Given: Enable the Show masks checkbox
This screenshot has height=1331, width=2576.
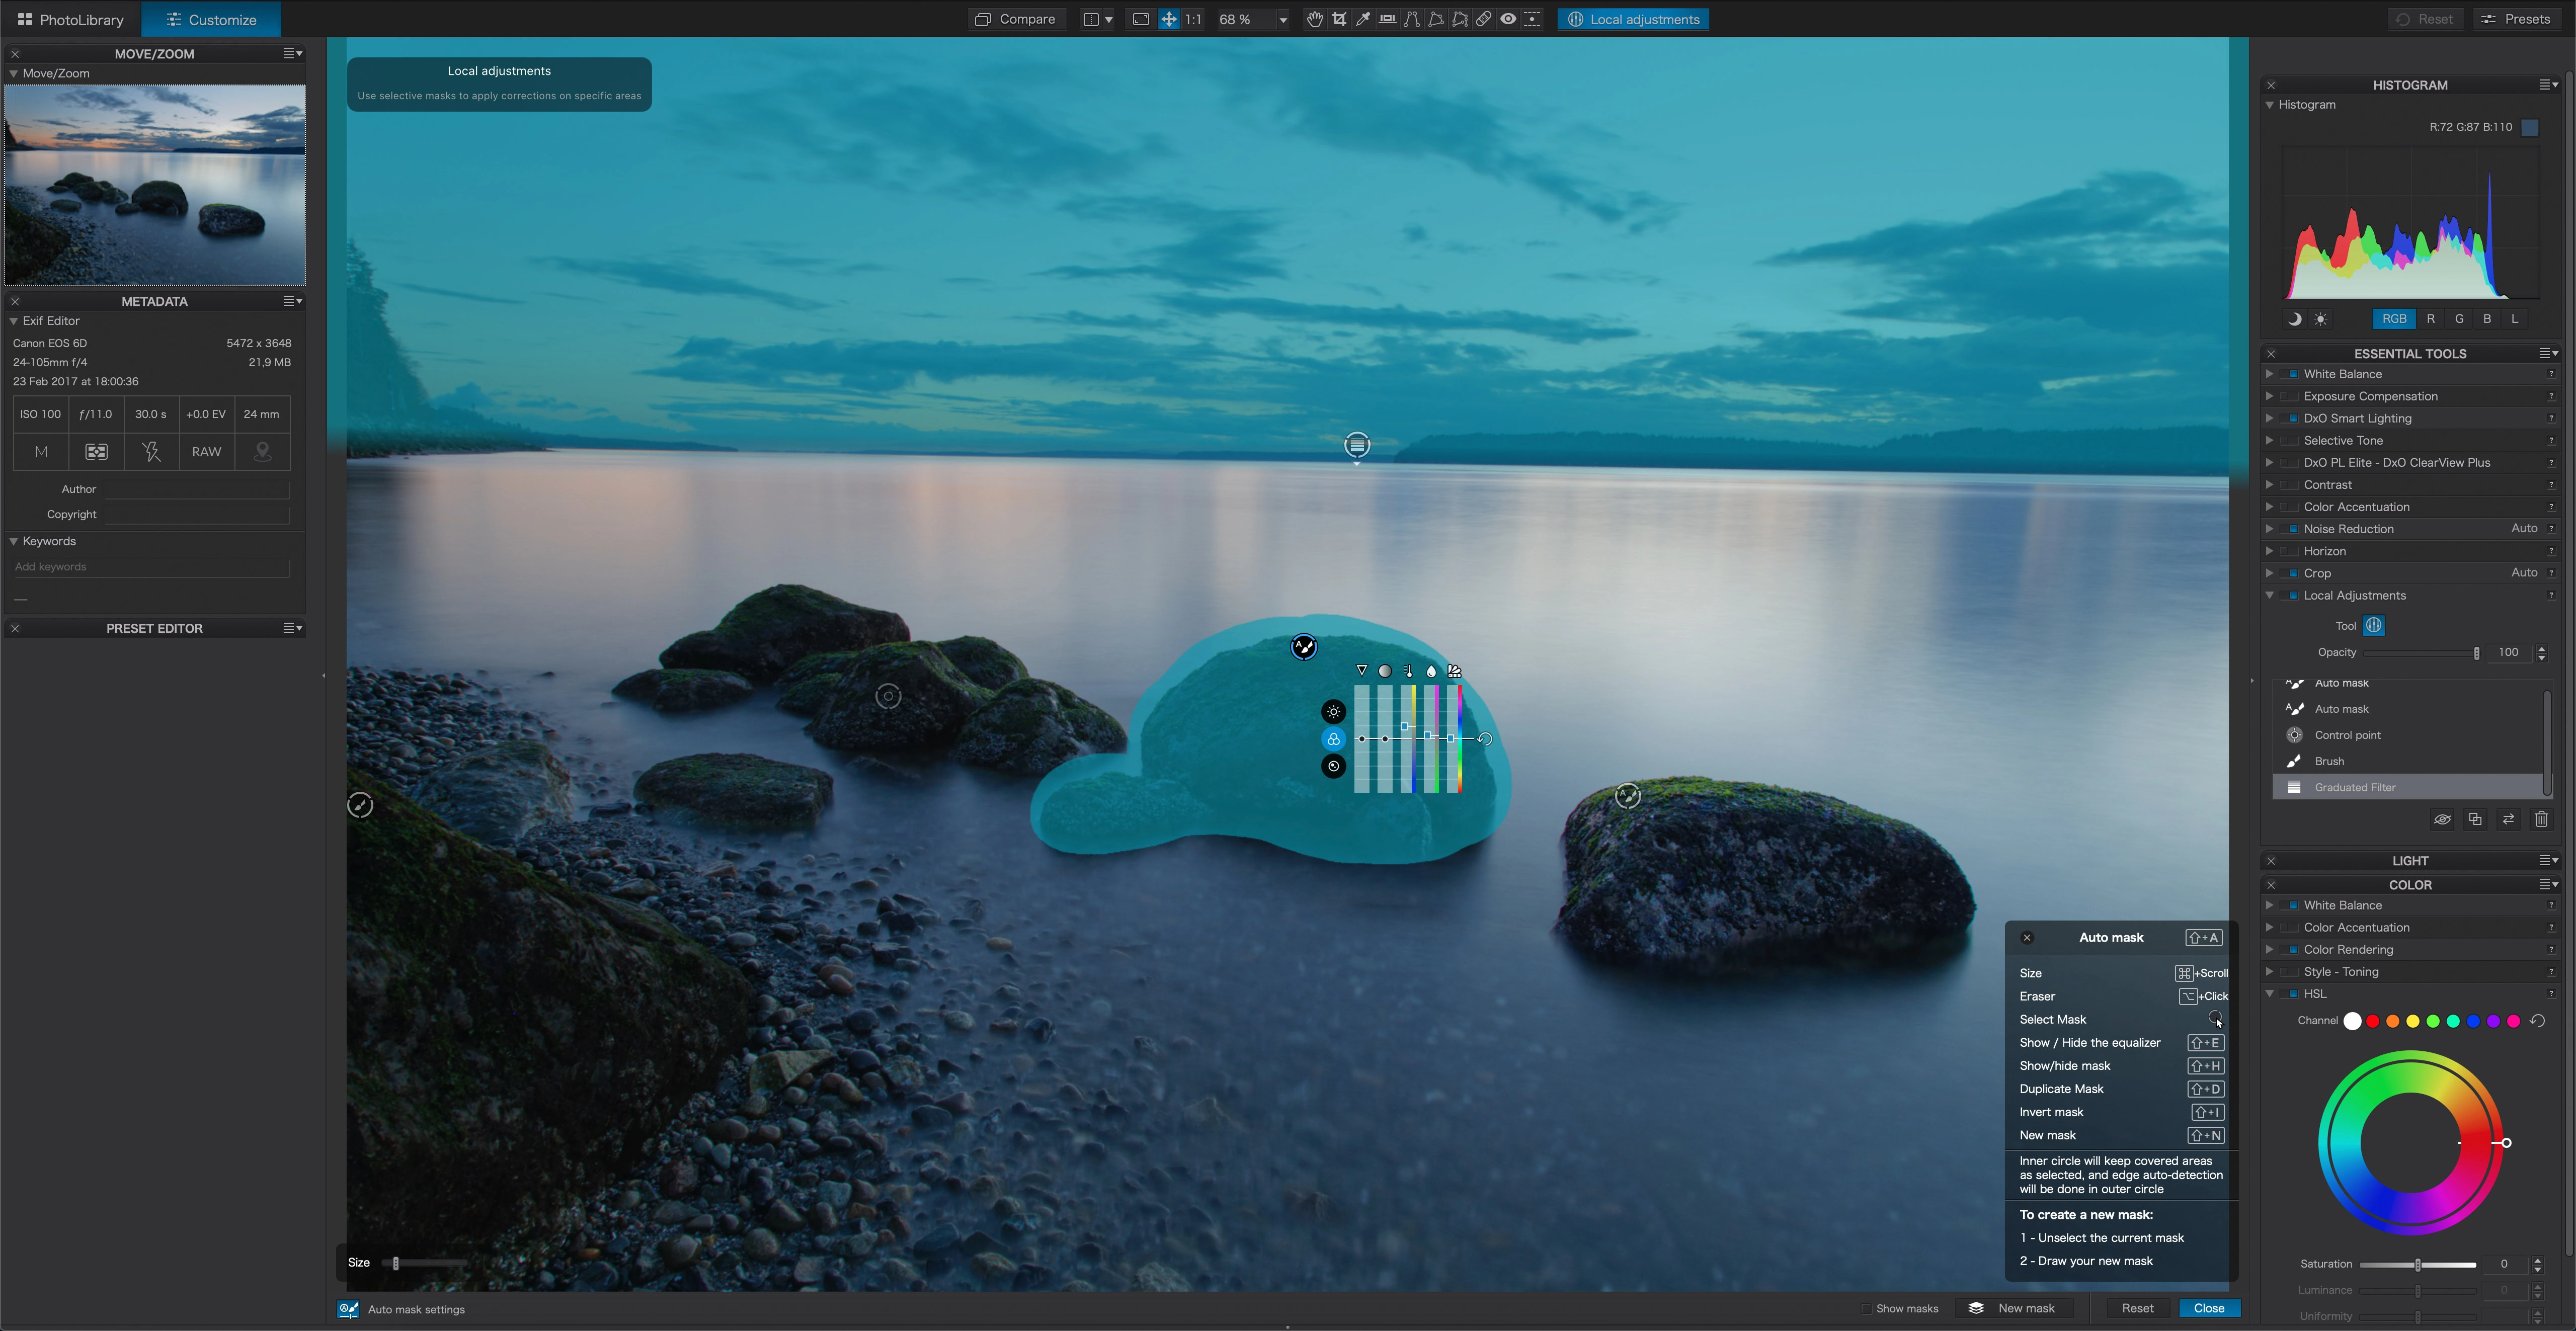Looking at the screenshot, I should [1866, 1308].
